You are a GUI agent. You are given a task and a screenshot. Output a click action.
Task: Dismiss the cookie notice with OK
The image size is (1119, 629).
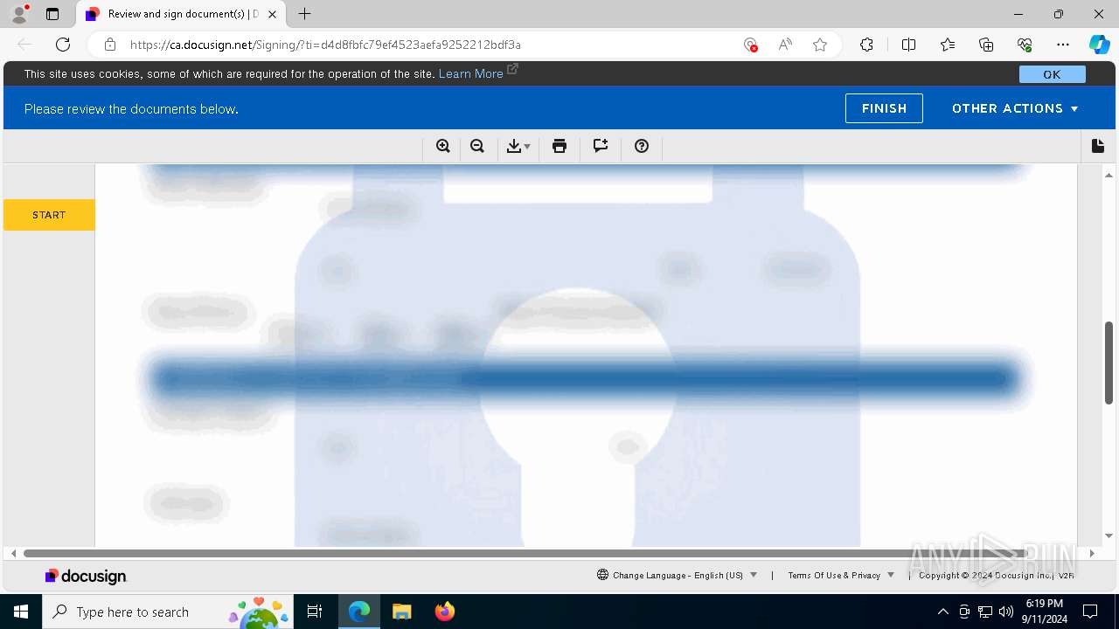pyautogui.click(x=1052, y=74)
